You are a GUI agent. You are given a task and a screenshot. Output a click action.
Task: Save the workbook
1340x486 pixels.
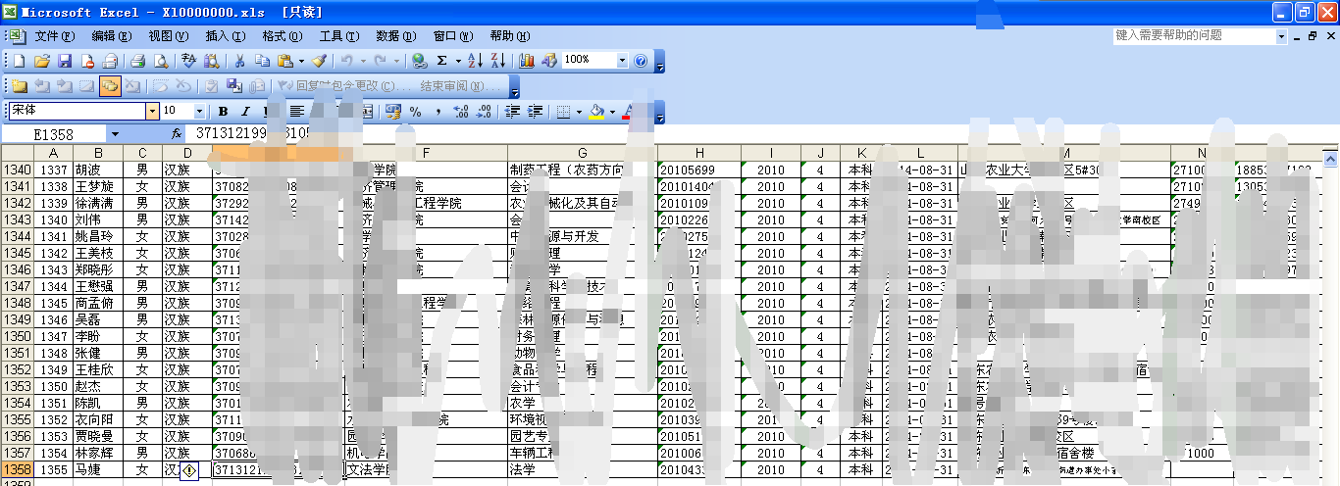(x=64, y=61)
